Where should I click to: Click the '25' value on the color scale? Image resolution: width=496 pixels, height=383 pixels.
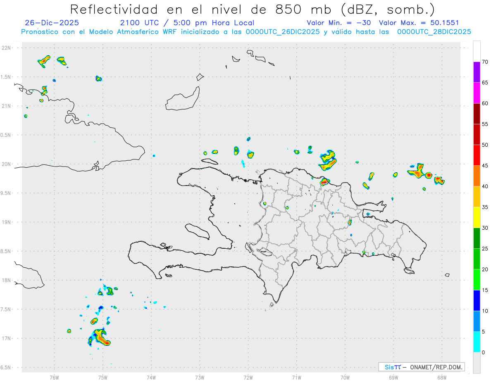tap(485, 249)
